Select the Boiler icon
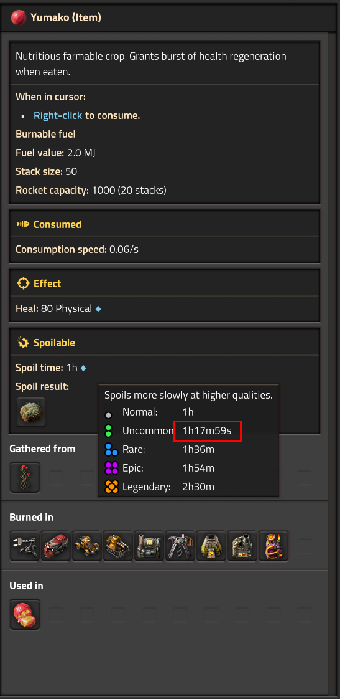 (149, 546)
